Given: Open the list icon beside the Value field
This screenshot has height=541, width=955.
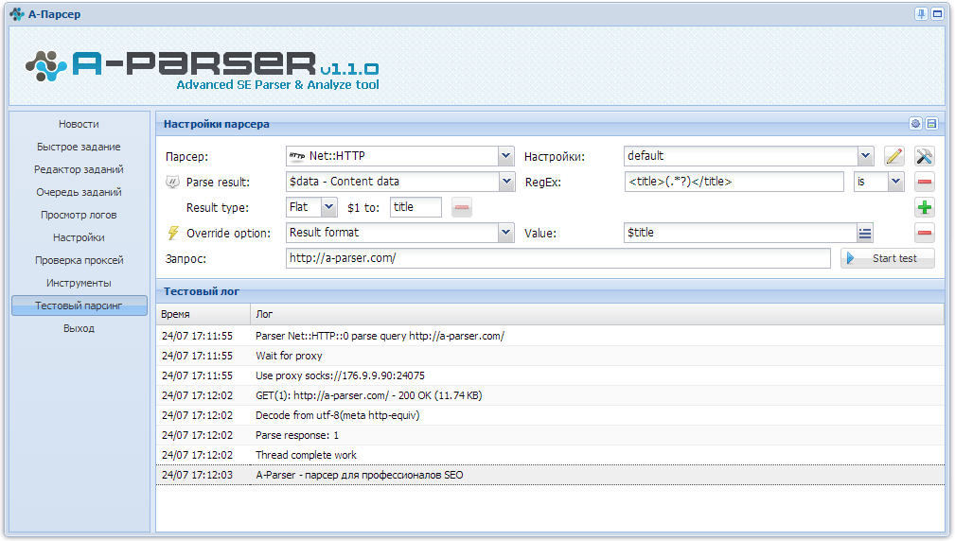Looking at the screenshot, I should (865, 233).
